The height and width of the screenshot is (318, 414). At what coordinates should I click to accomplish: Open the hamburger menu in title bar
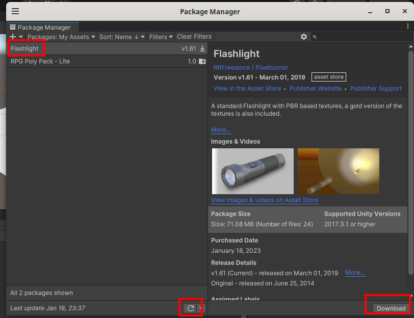15,11
